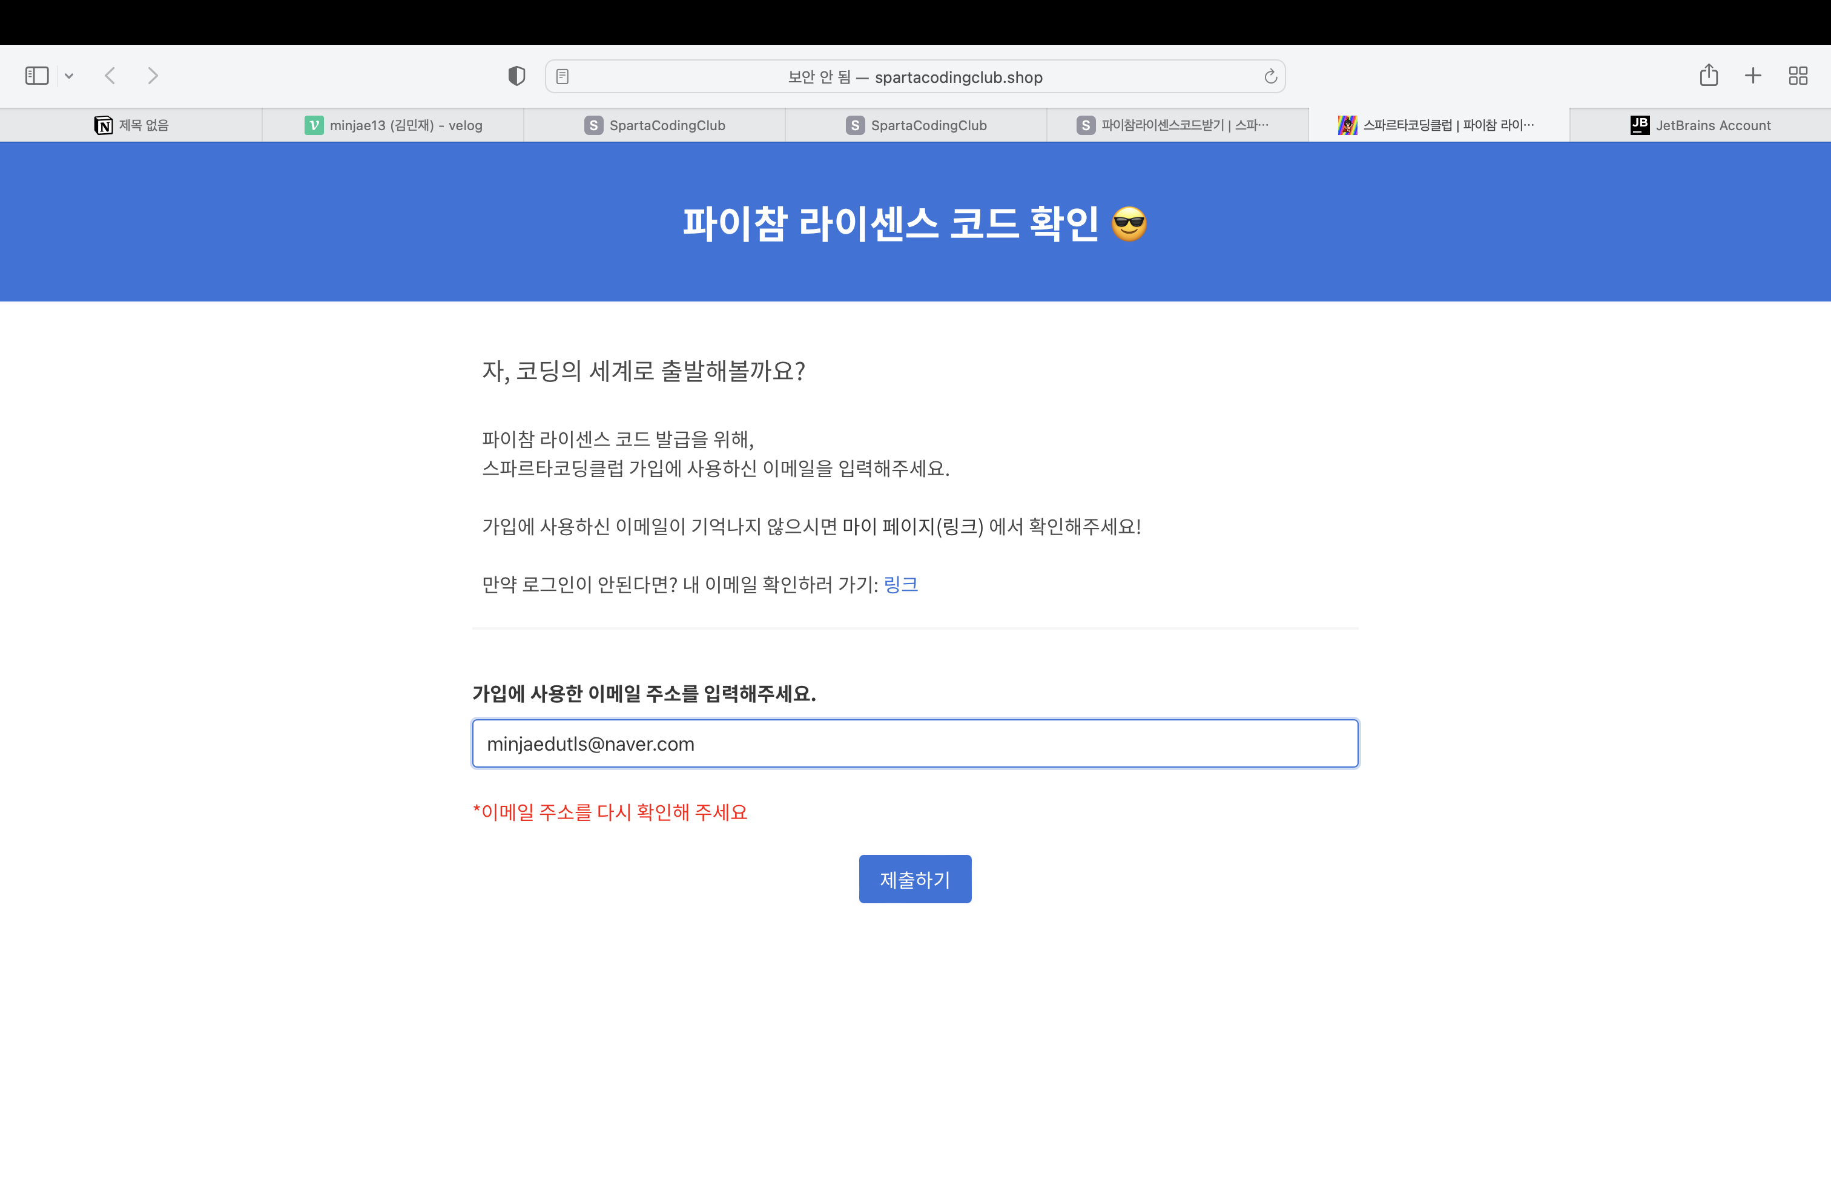
Task: Show the tab overview grid icon
Action: click(x=1798, y=75)
